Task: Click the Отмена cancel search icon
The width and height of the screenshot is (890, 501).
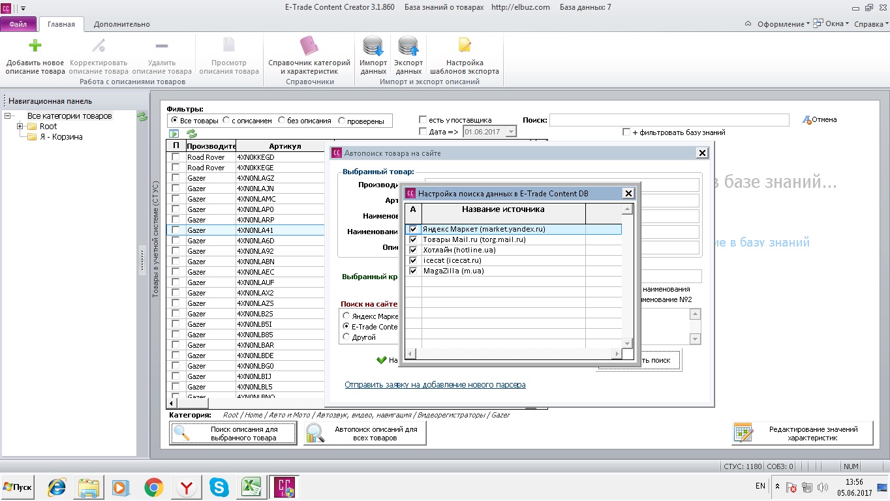Action: 806,120
